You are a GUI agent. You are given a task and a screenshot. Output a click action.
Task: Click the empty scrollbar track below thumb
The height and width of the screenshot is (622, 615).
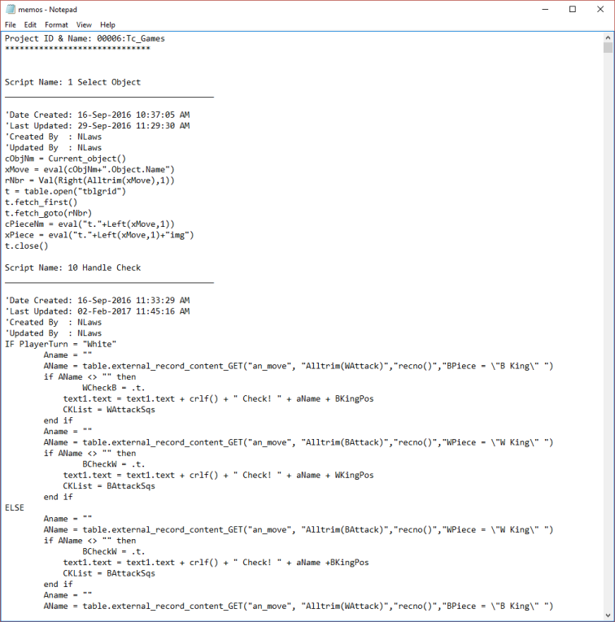(x=608, y=325)
